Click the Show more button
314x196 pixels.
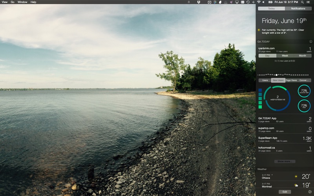[x=285, y=162]
